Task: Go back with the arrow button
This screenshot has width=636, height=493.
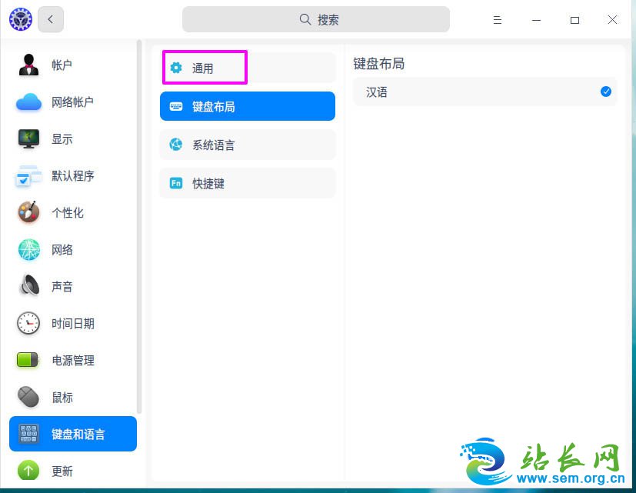Action: pyautogui.click(x=51, y=19)
